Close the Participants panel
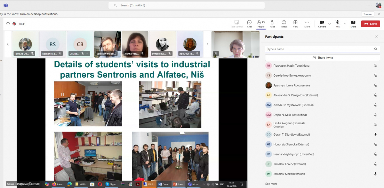The image size is (384, 188). [x=377, y=37]
